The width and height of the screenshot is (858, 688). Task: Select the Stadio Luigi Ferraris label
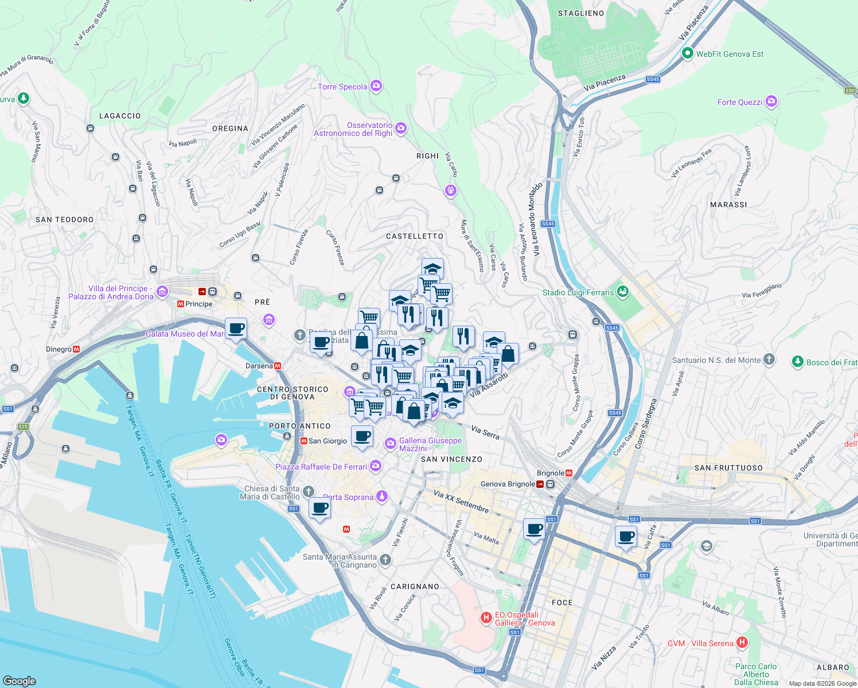(x=578, y=292)
